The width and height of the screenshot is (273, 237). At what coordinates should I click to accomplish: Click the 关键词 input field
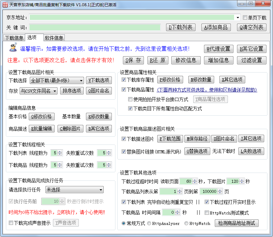point(95,27)
